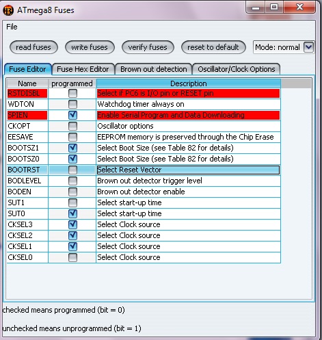Screen dimensions: 322x340
Task: Enable the EESAVE fuse checkbox
Action: [x=72, y=137]
